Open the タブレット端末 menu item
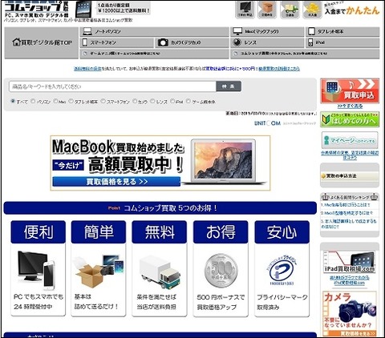This screenshot has height=338, width=385. [x=342, y=31]
